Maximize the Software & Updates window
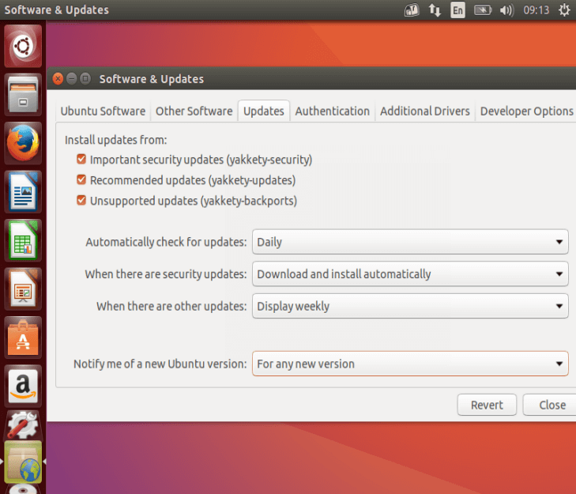 point(85,79)
